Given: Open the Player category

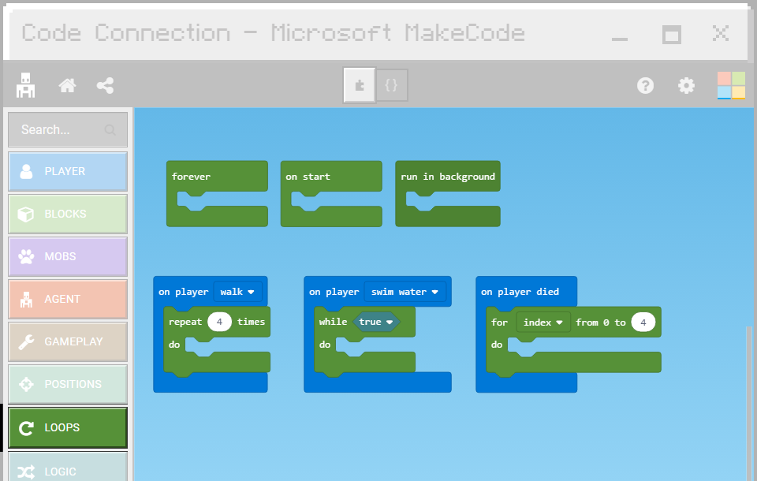Looking at the screenshot, I should coord(68,171).
